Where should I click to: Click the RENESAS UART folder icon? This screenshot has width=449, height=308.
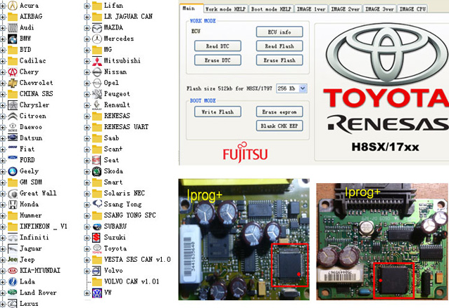pos(97,127)
